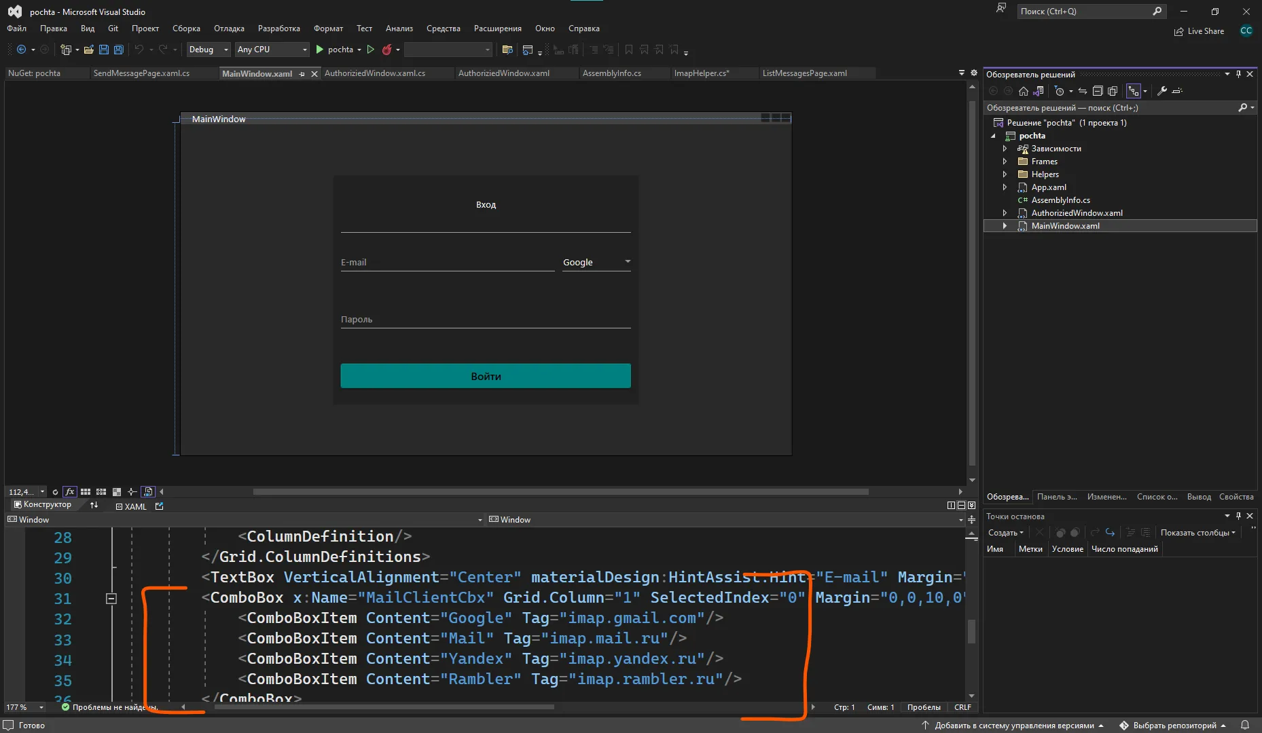Expand the Helpers folder node
This screenshot has height=733, width=1262.
(x=1005, y=174)
